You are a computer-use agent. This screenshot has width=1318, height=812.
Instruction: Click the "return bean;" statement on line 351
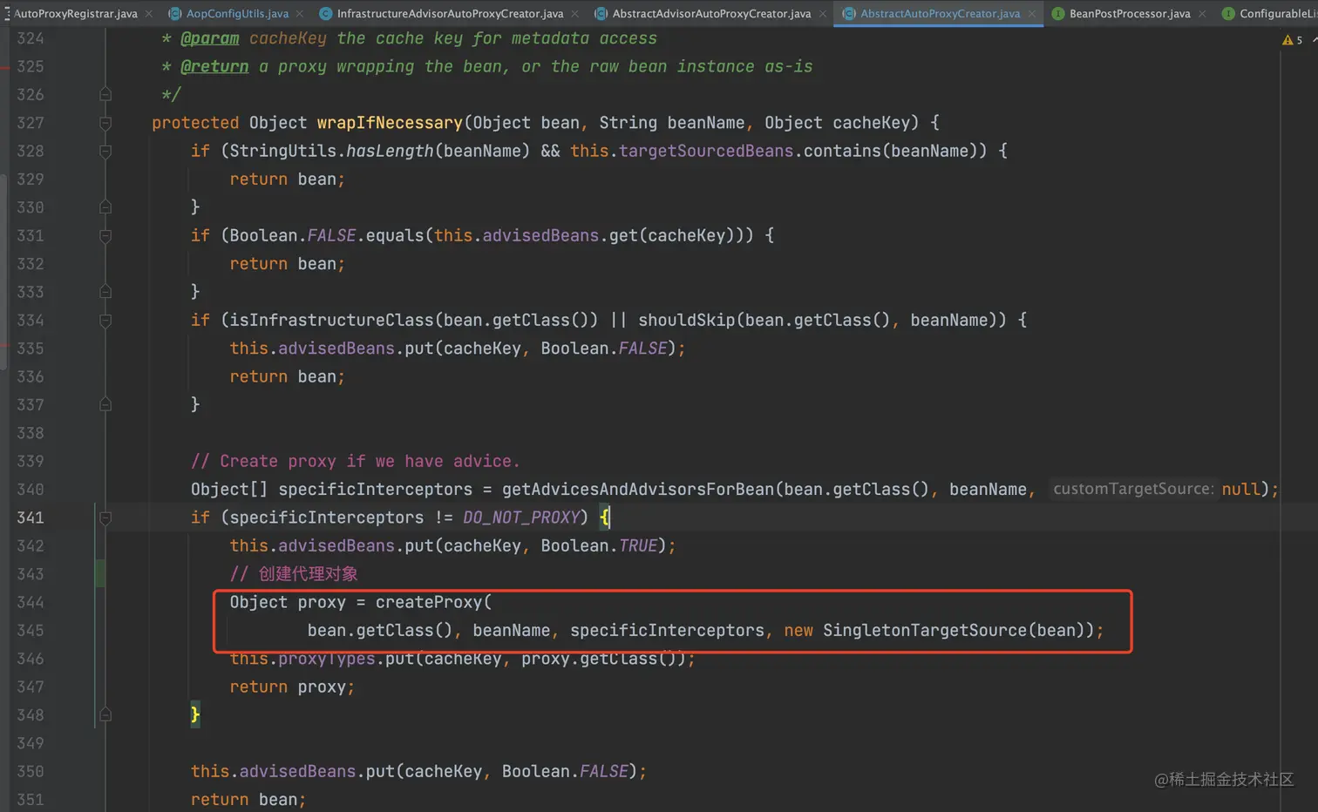point(248,799)
